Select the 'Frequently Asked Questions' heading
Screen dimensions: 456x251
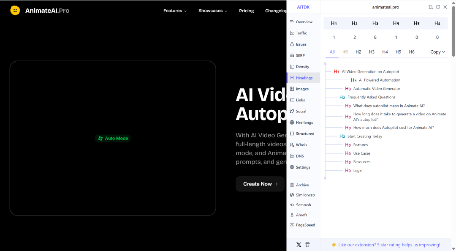[372, 97]
